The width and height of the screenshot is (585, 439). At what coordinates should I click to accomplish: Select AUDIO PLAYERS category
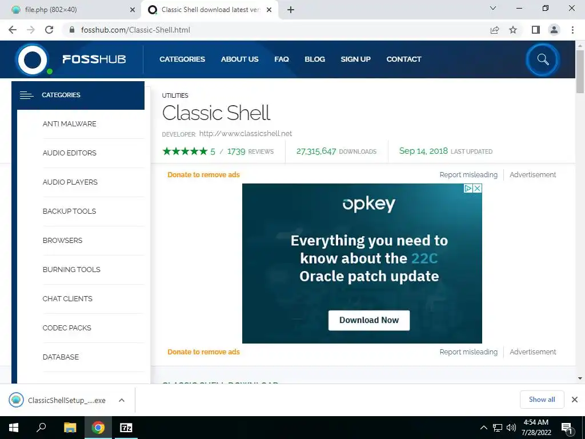click(x=70, y=182)
